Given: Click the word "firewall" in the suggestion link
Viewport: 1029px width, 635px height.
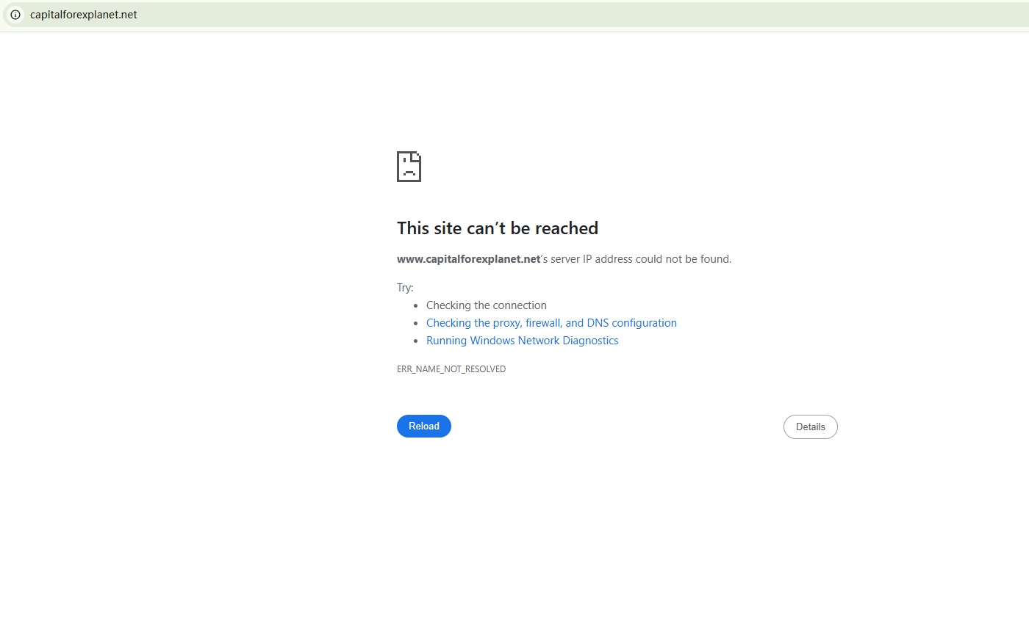Looking at the screenshot, I should click(543, 323).
